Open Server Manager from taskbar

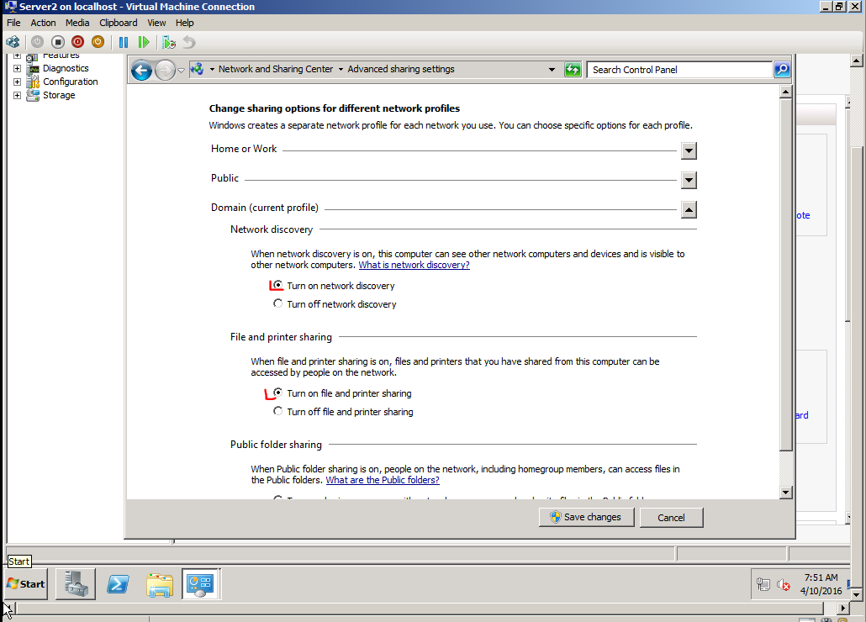[76, 584]
